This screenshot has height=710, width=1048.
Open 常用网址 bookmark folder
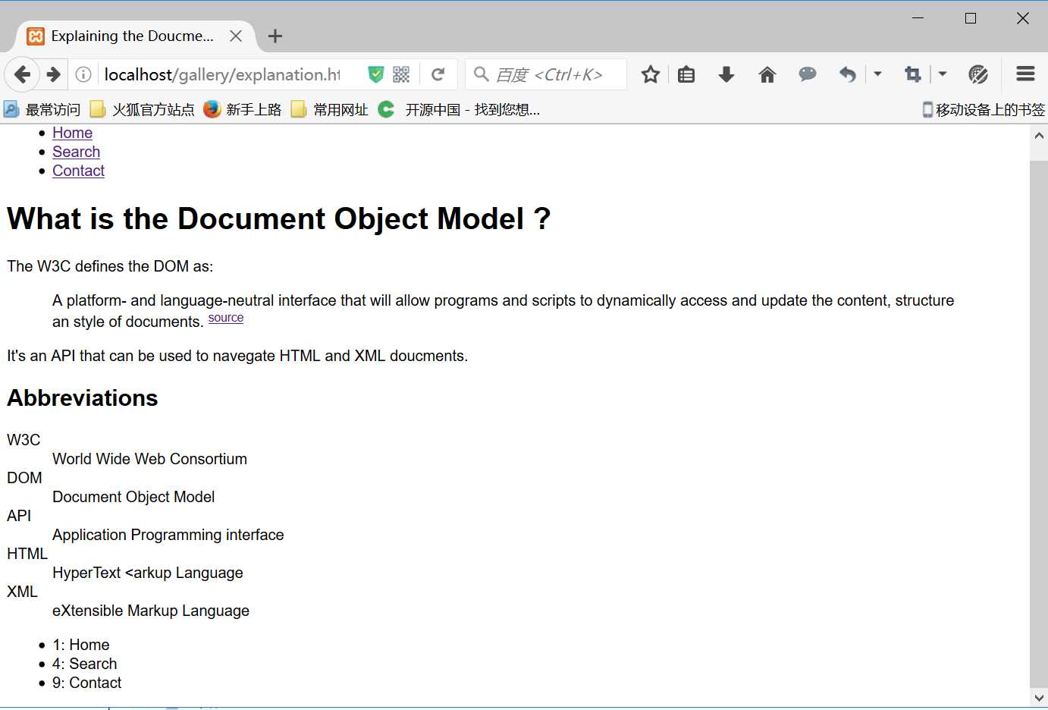click(330, 109)
